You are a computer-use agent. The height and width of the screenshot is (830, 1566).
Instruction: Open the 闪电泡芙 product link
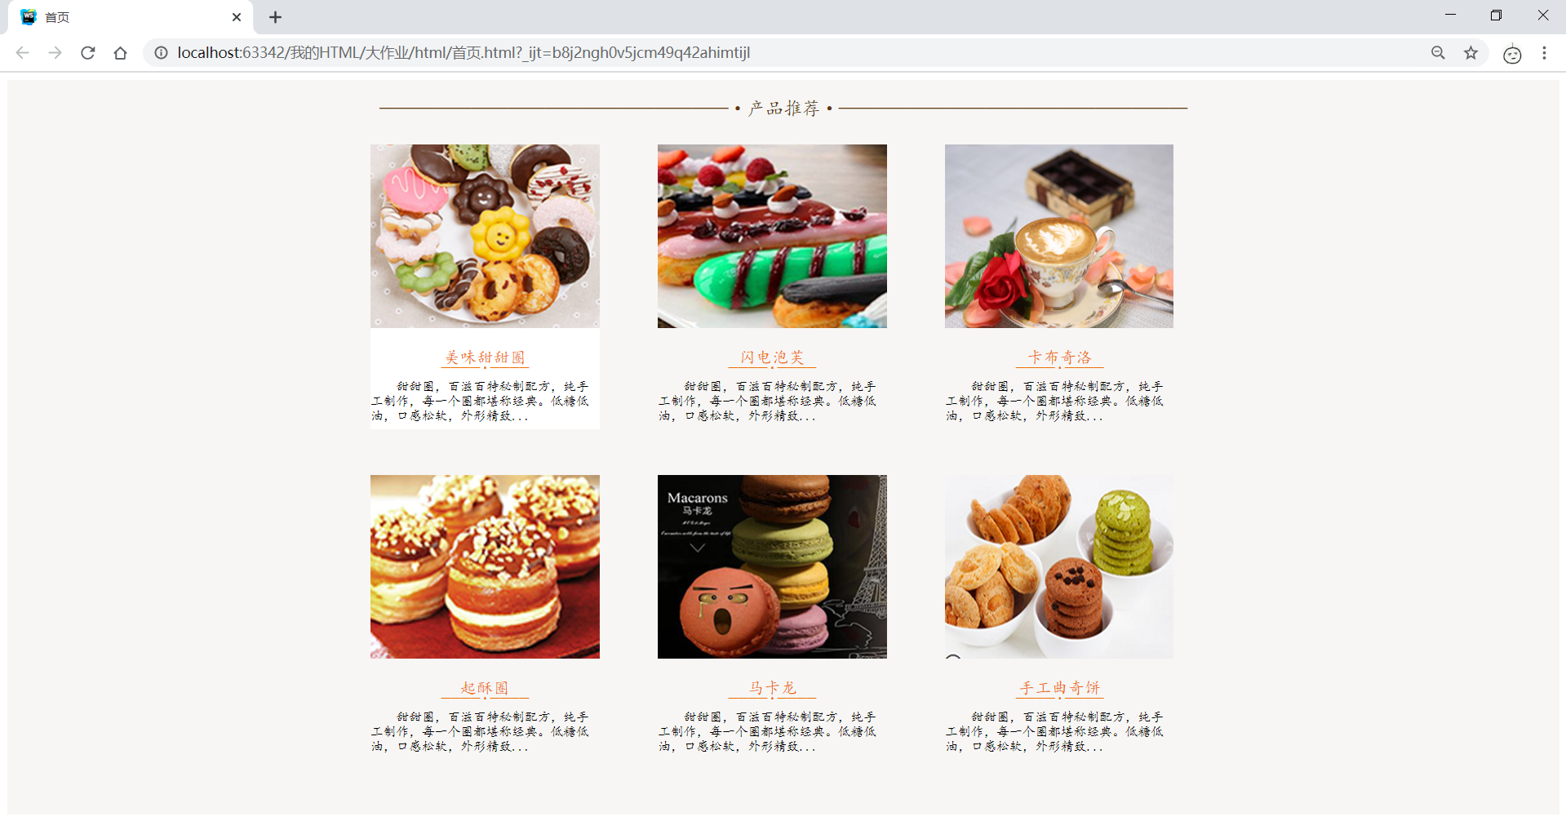772,357
